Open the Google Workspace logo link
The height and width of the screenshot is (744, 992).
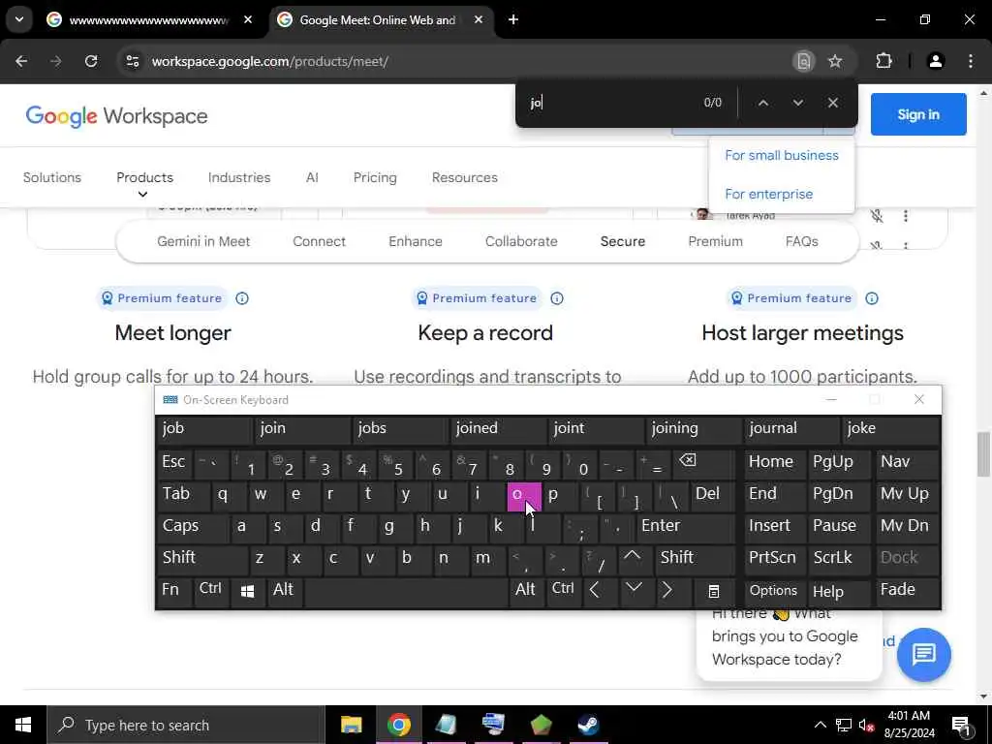coord(116,116)
